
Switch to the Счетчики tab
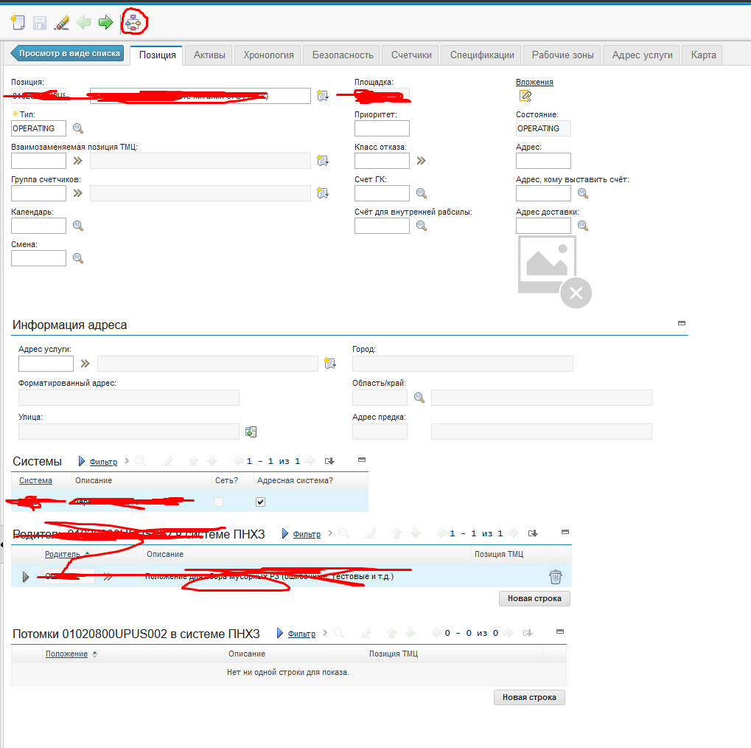coord(411,55)
